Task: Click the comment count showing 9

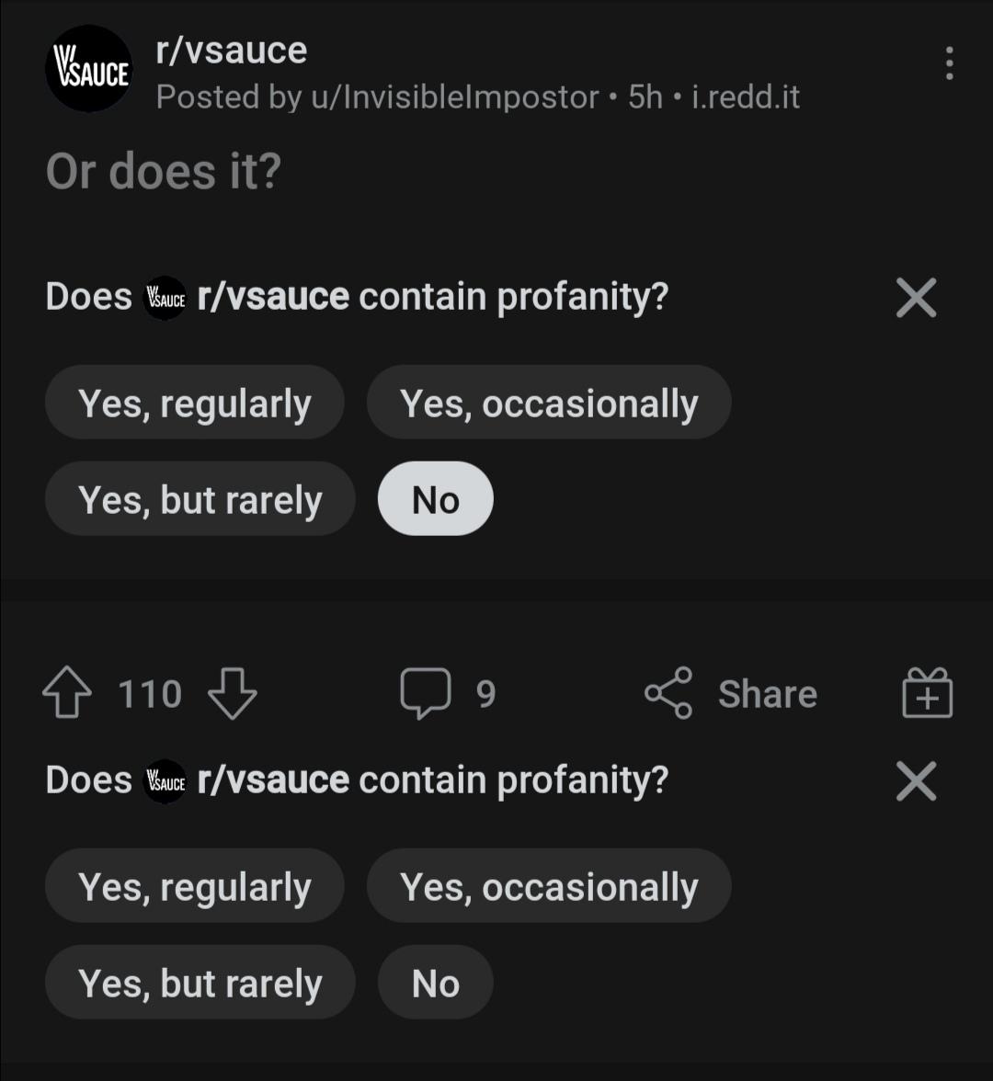Action: point(487,693)
